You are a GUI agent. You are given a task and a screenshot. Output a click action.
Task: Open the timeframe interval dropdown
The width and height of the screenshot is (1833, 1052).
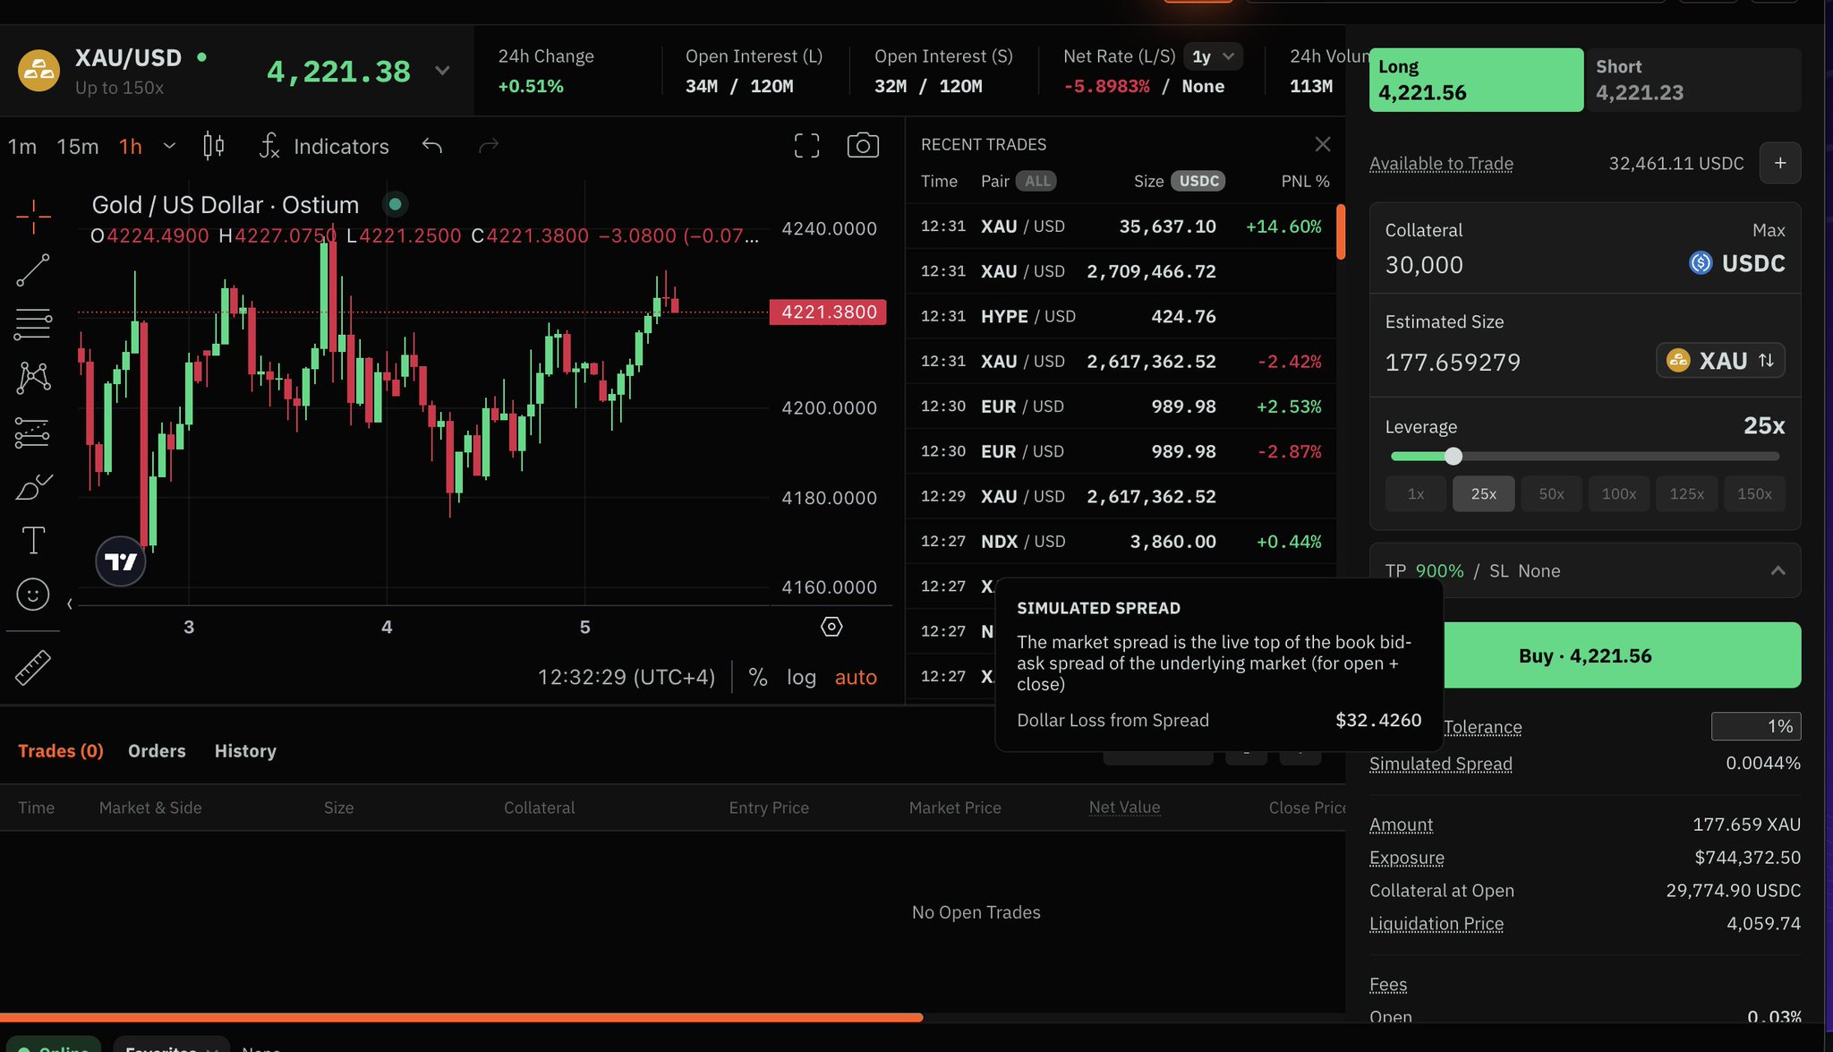tap(169, 146)
